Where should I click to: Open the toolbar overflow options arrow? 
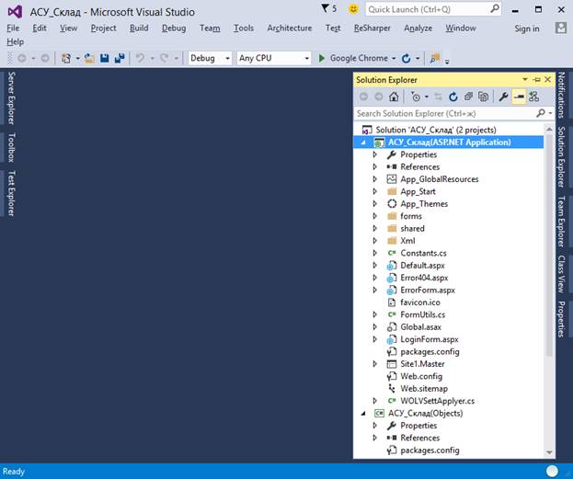(x=447, y=61)
